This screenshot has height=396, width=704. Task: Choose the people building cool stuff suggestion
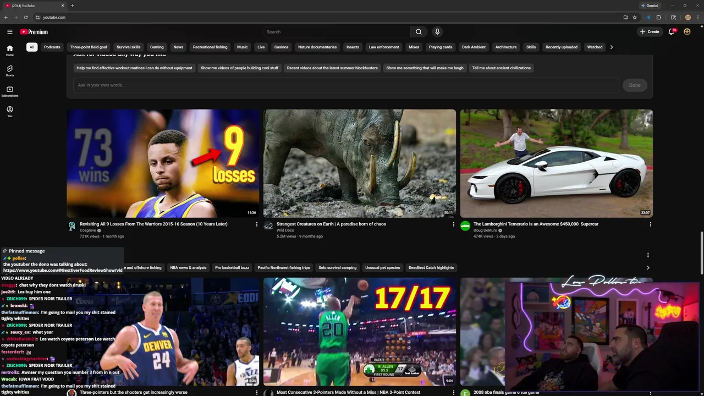(x=239, y=68)
